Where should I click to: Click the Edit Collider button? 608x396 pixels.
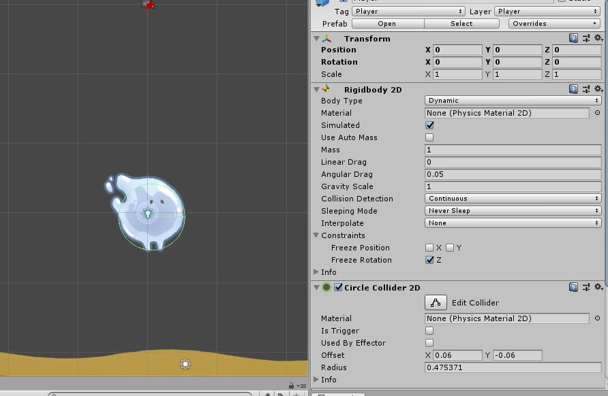(x=436, y=303)
